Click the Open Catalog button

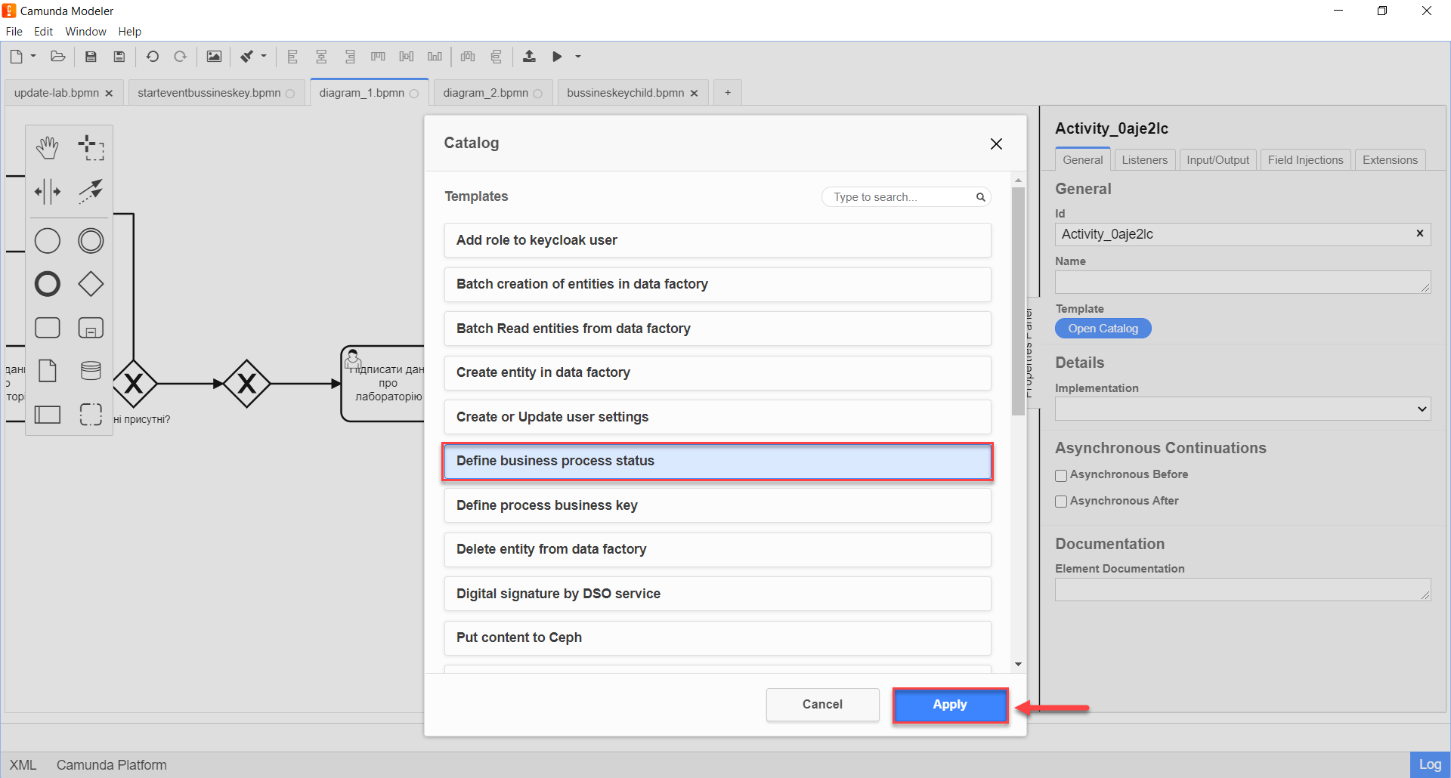pyautogui.click(x=1103, y=329)
